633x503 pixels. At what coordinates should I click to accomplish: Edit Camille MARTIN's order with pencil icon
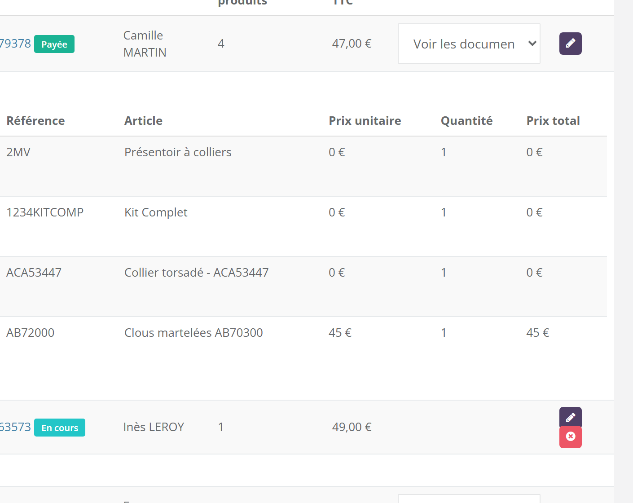pyautogui.click(x=570, y=44)
